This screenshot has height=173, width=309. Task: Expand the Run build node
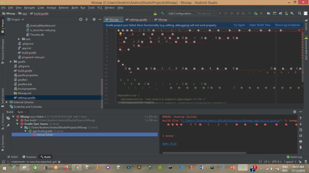pyautogui.click(x=17, y=120)
